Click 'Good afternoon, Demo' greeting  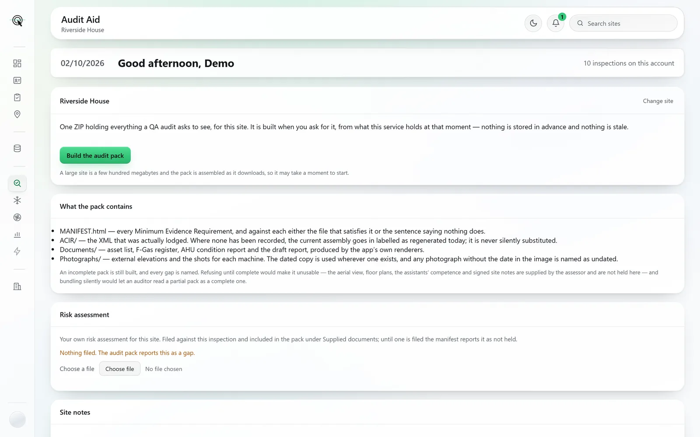click(x=176, y=63)
